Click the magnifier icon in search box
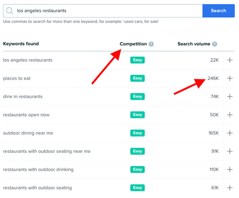 [x=10, y=11]
